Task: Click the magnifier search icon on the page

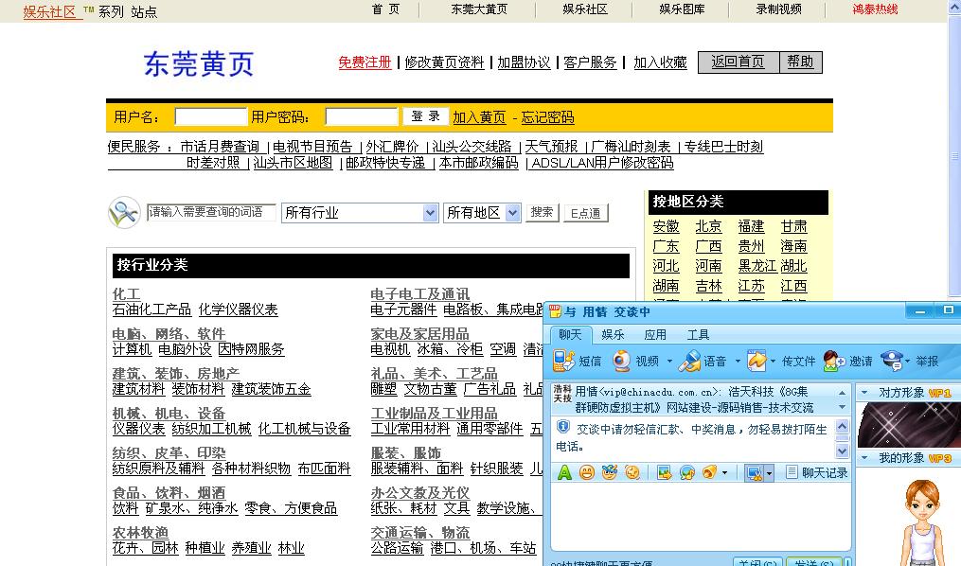Action: tap(124, 213)
